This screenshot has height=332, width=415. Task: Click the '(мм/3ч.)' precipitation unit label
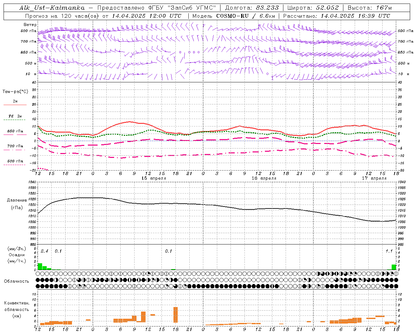point(17,249)
